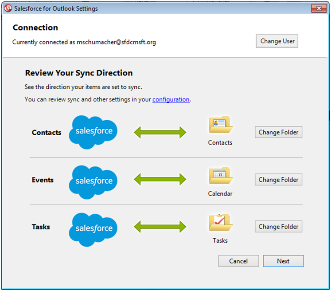Proceed with the Next button

point(283,261)
